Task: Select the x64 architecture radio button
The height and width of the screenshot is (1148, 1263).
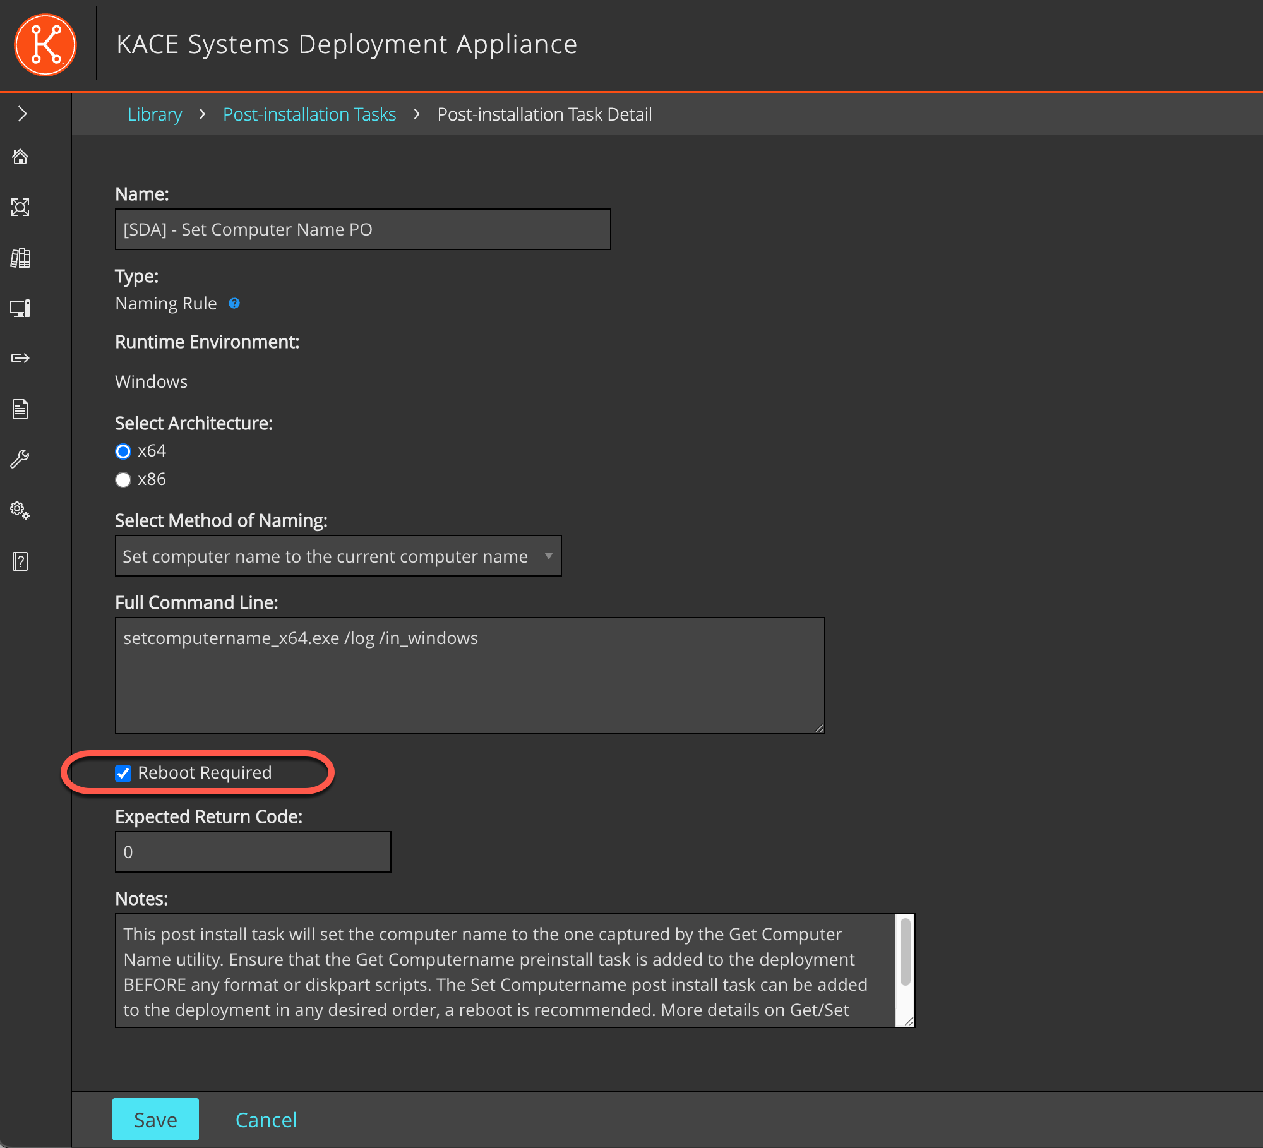Action: pos(123,451)
